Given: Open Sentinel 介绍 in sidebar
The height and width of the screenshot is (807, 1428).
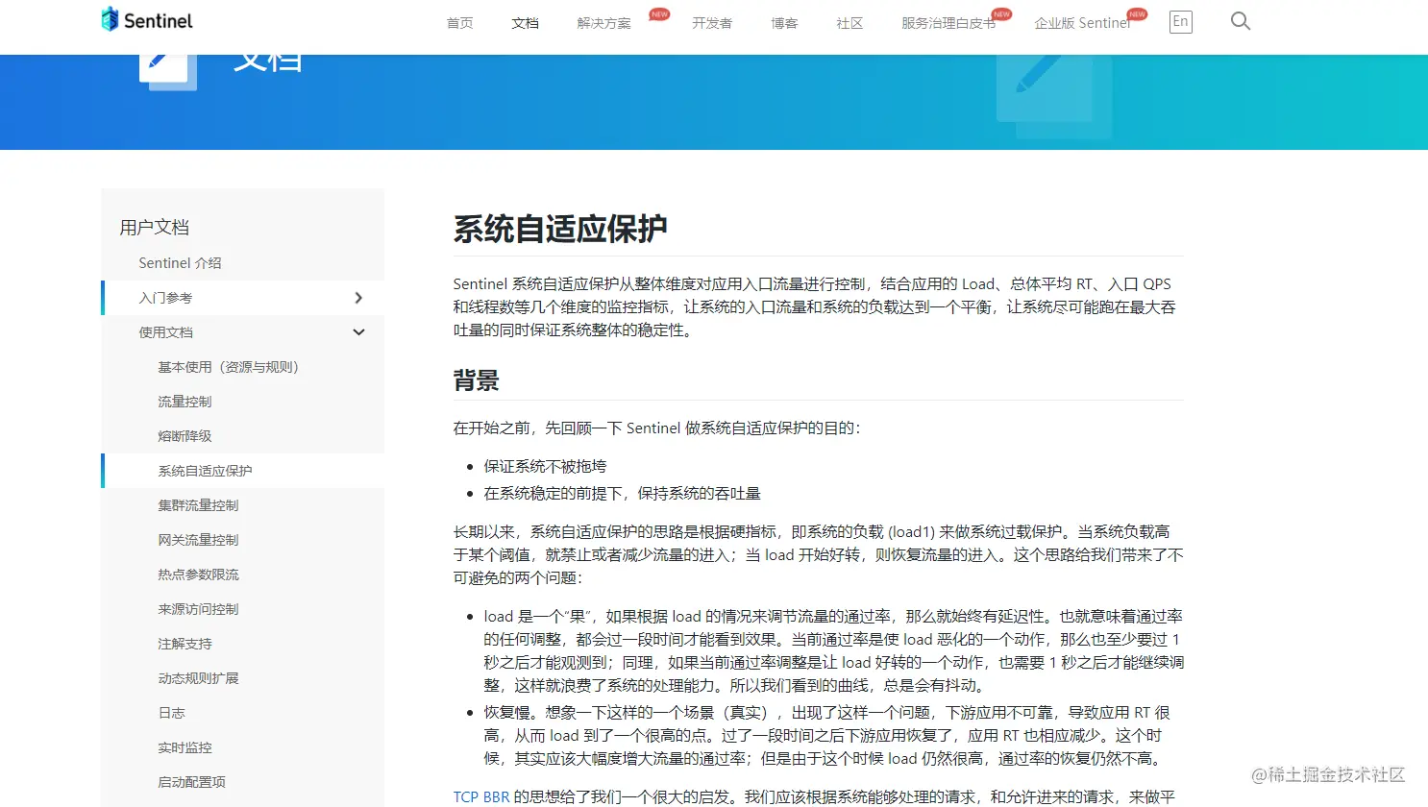Looking at the screenshot, I should click(x=180, y=263).
